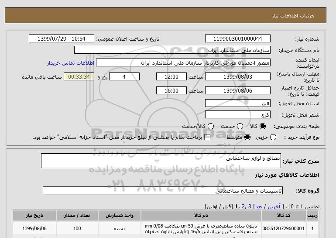The image size is (336, 238).
Task: Select the خدمت category radio button
Action: 240,126
